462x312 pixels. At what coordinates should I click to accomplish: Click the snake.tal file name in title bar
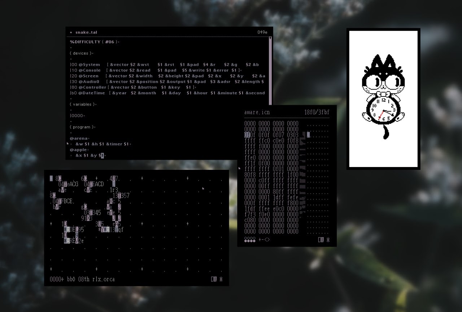coord(86,32)
